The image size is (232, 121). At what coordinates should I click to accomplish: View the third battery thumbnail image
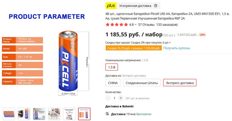(39, 114)
